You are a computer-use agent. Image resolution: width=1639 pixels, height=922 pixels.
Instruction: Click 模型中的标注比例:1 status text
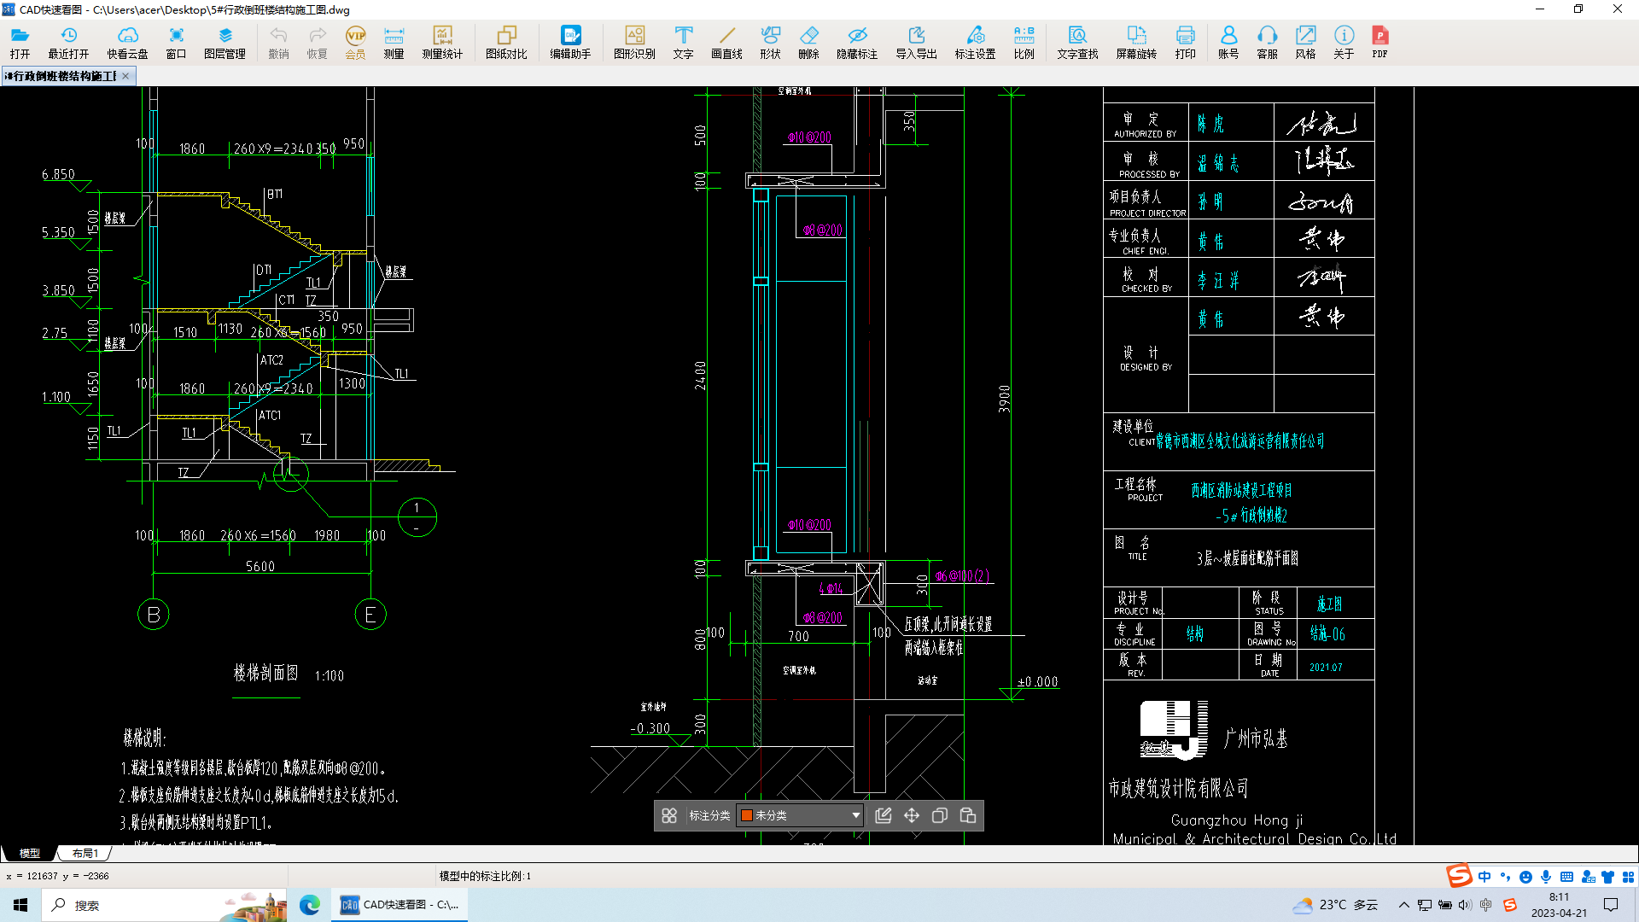[x=485, y=876]
